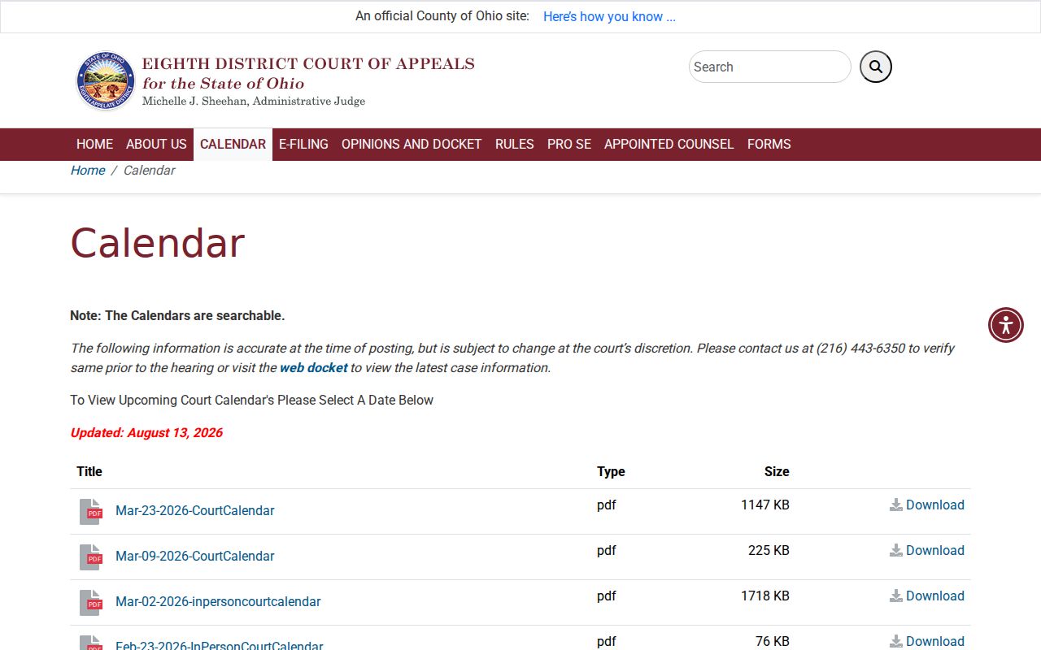The image size is (1041, 650).
Task: Open the ABOUT US menu
Action: 156,144
